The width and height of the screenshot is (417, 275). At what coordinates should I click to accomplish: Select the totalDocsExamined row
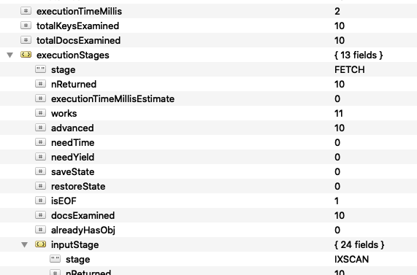[x=209, y=40]
